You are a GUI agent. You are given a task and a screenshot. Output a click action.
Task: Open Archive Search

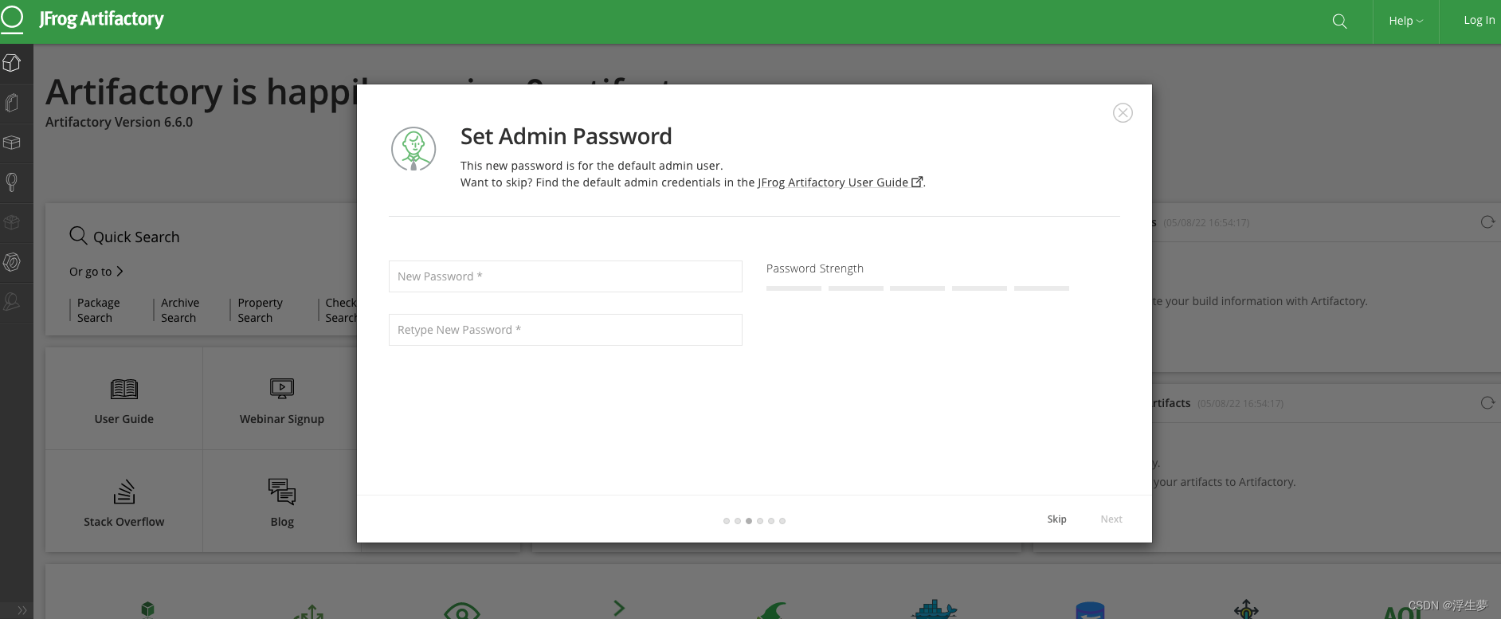180,310
